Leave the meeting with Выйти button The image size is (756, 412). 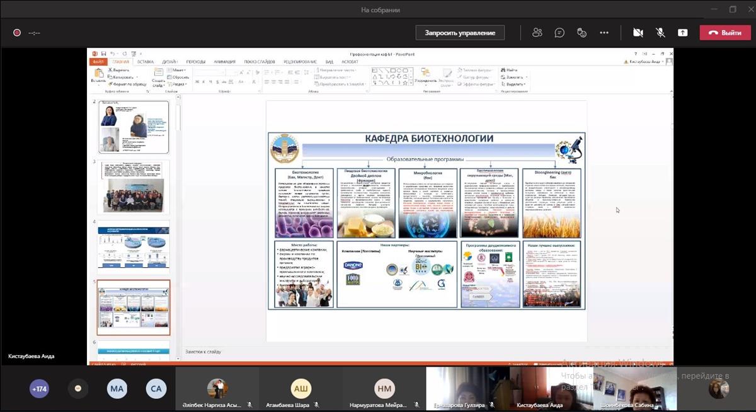point(724,33)
